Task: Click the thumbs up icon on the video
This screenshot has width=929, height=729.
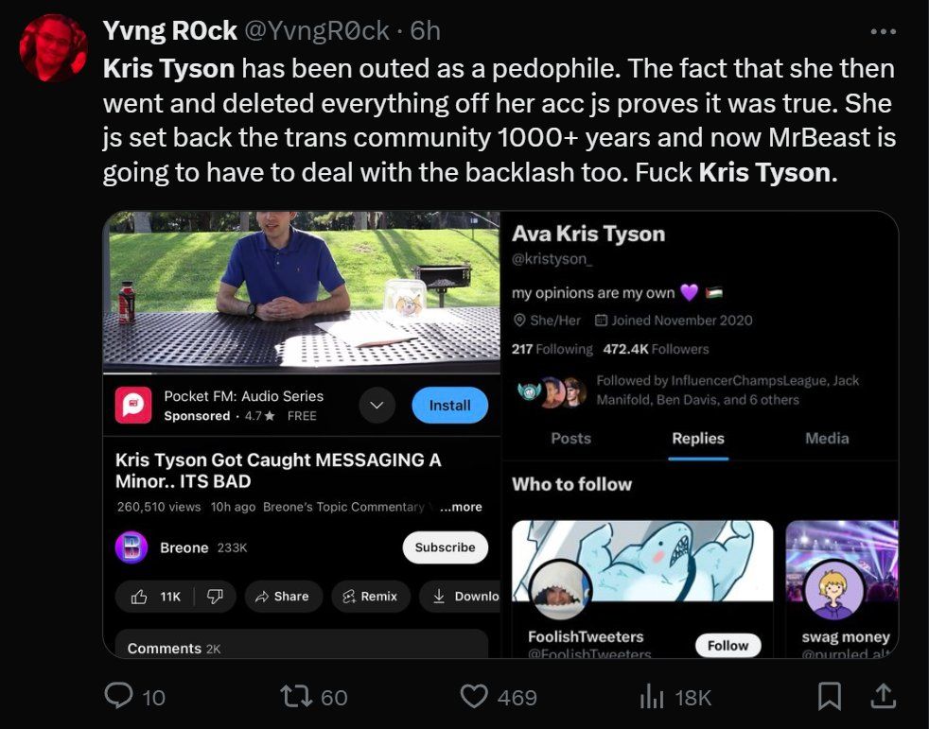Action: click(x=139, y=597)
